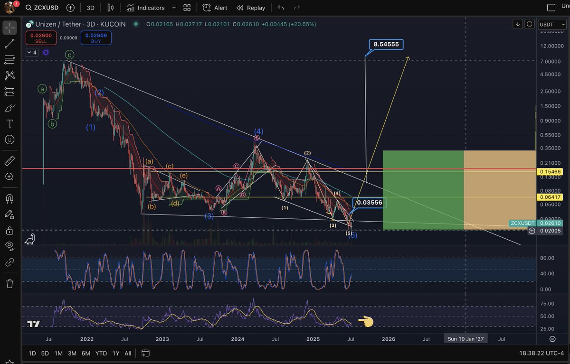The width and height of the screenshot is (570, 364).
Task: Select the ruler measure tool
Action: [9, 160]
